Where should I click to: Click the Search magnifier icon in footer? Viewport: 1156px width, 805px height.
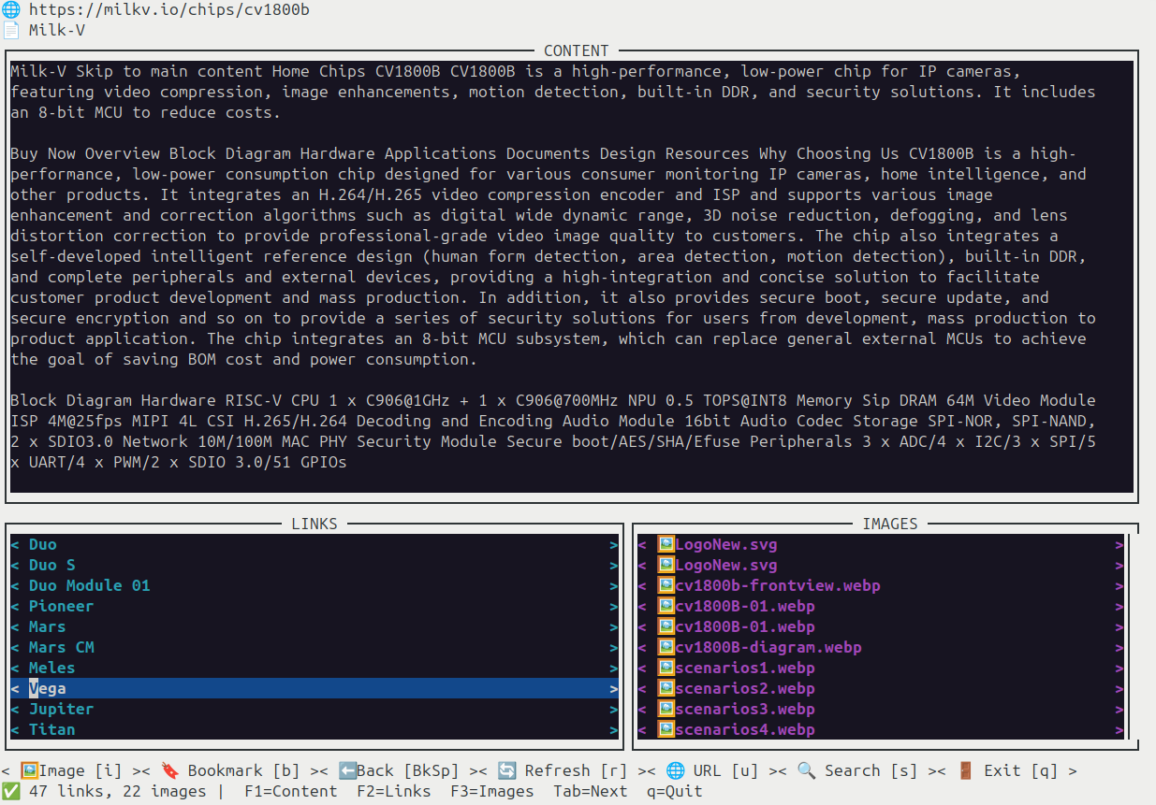[x=806, y=771]
